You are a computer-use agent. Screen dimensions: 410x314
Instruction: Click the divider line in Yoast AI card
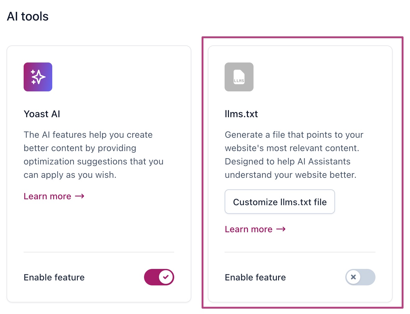coord(99,252)
